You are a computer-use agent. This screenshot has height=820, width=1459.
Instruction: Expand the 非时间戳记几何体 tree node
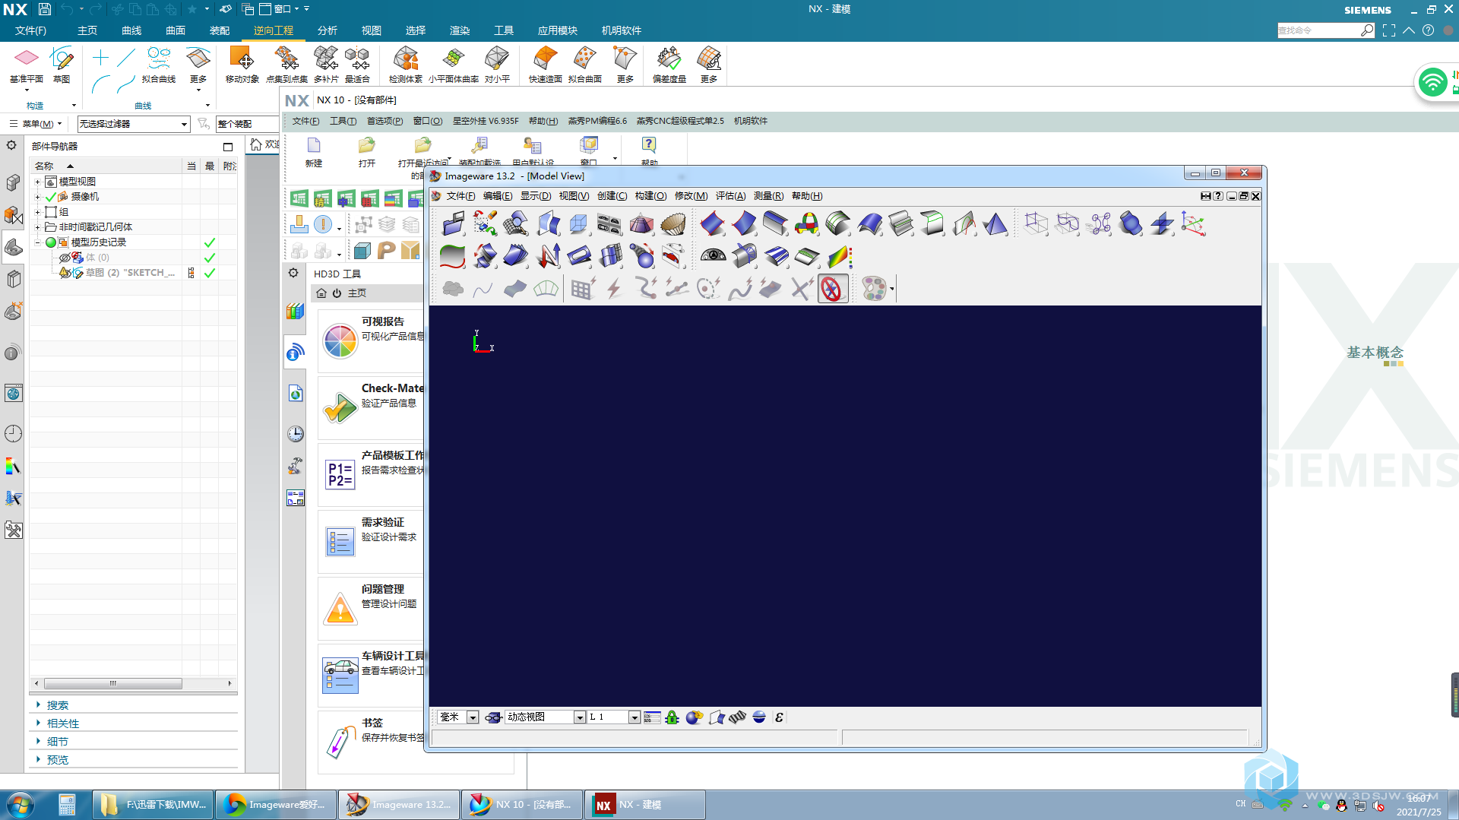[37, 227]
